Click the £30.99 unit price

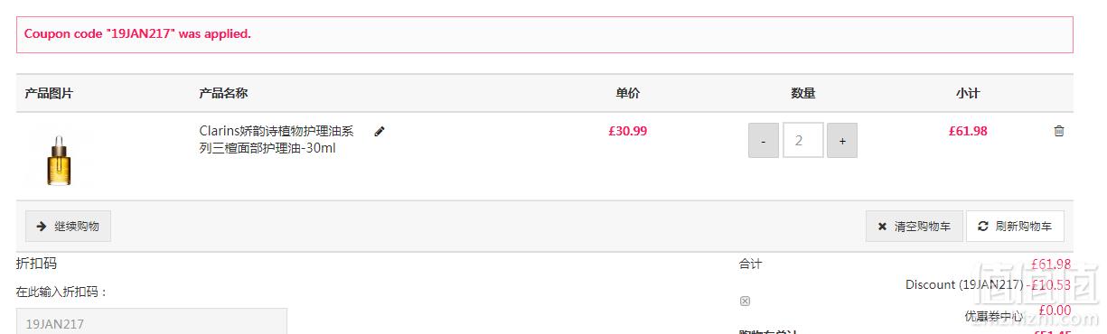(x=628, y=131)
